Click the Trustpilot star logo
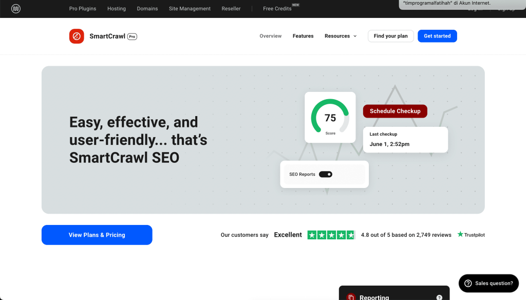Viewport: 526px width, 300px height. point(460,235)
